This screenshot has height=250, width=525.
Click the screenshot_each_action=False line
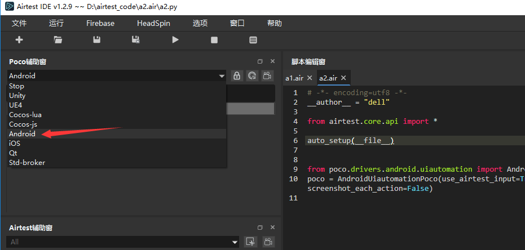tap(370, 189)
